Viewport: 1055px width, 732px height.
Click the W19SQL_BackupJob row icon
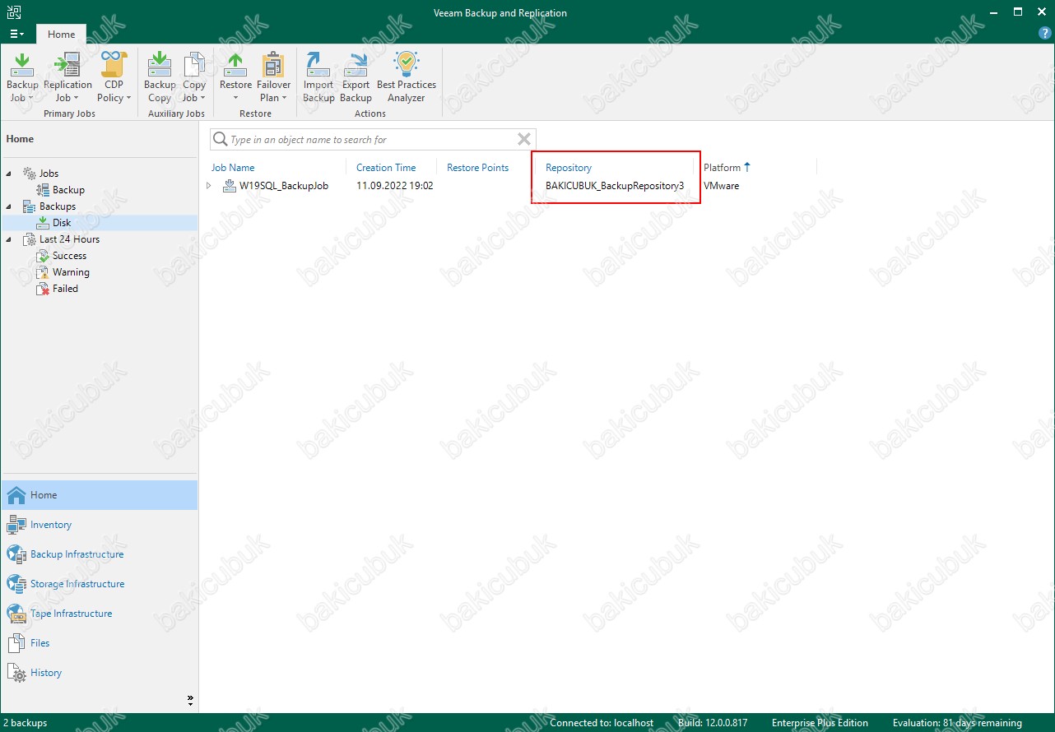230,186
